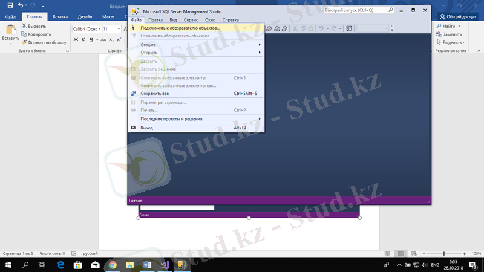Choose Сохранить все menu item
Viewport: 484px width, 272px height.
tap(196, 94)
